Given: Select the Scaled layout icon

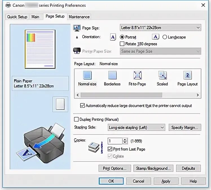Looking at the screenshot, I should tap(162, 75).
